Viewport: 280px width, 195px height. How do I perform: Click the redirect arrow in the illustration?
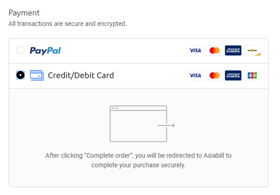[x=166, y=125]
